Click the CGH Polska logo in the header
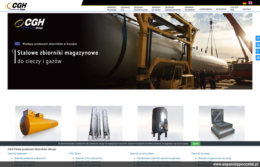 tap(16, 6)
